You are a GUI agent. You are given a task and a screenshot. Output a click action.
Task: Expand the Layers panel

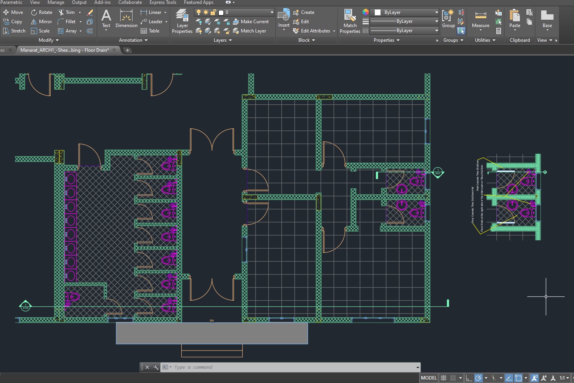(x=223, y=40)
